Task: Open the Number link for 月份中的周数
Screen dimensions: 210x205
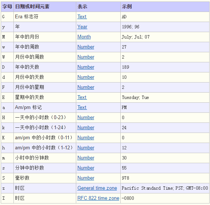Action: coord(86,57)
